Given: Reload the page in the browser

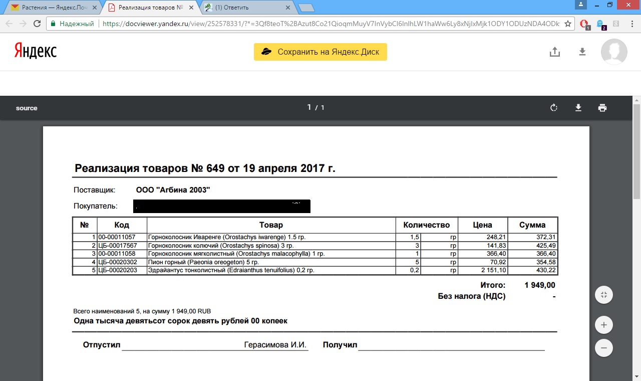Looking at the screenshot, I should click(x=37, y=24).
